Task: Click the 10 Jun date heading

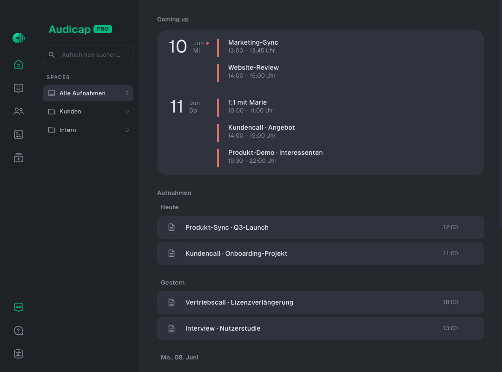Action: pyautogui.click(x=189, y=47)
